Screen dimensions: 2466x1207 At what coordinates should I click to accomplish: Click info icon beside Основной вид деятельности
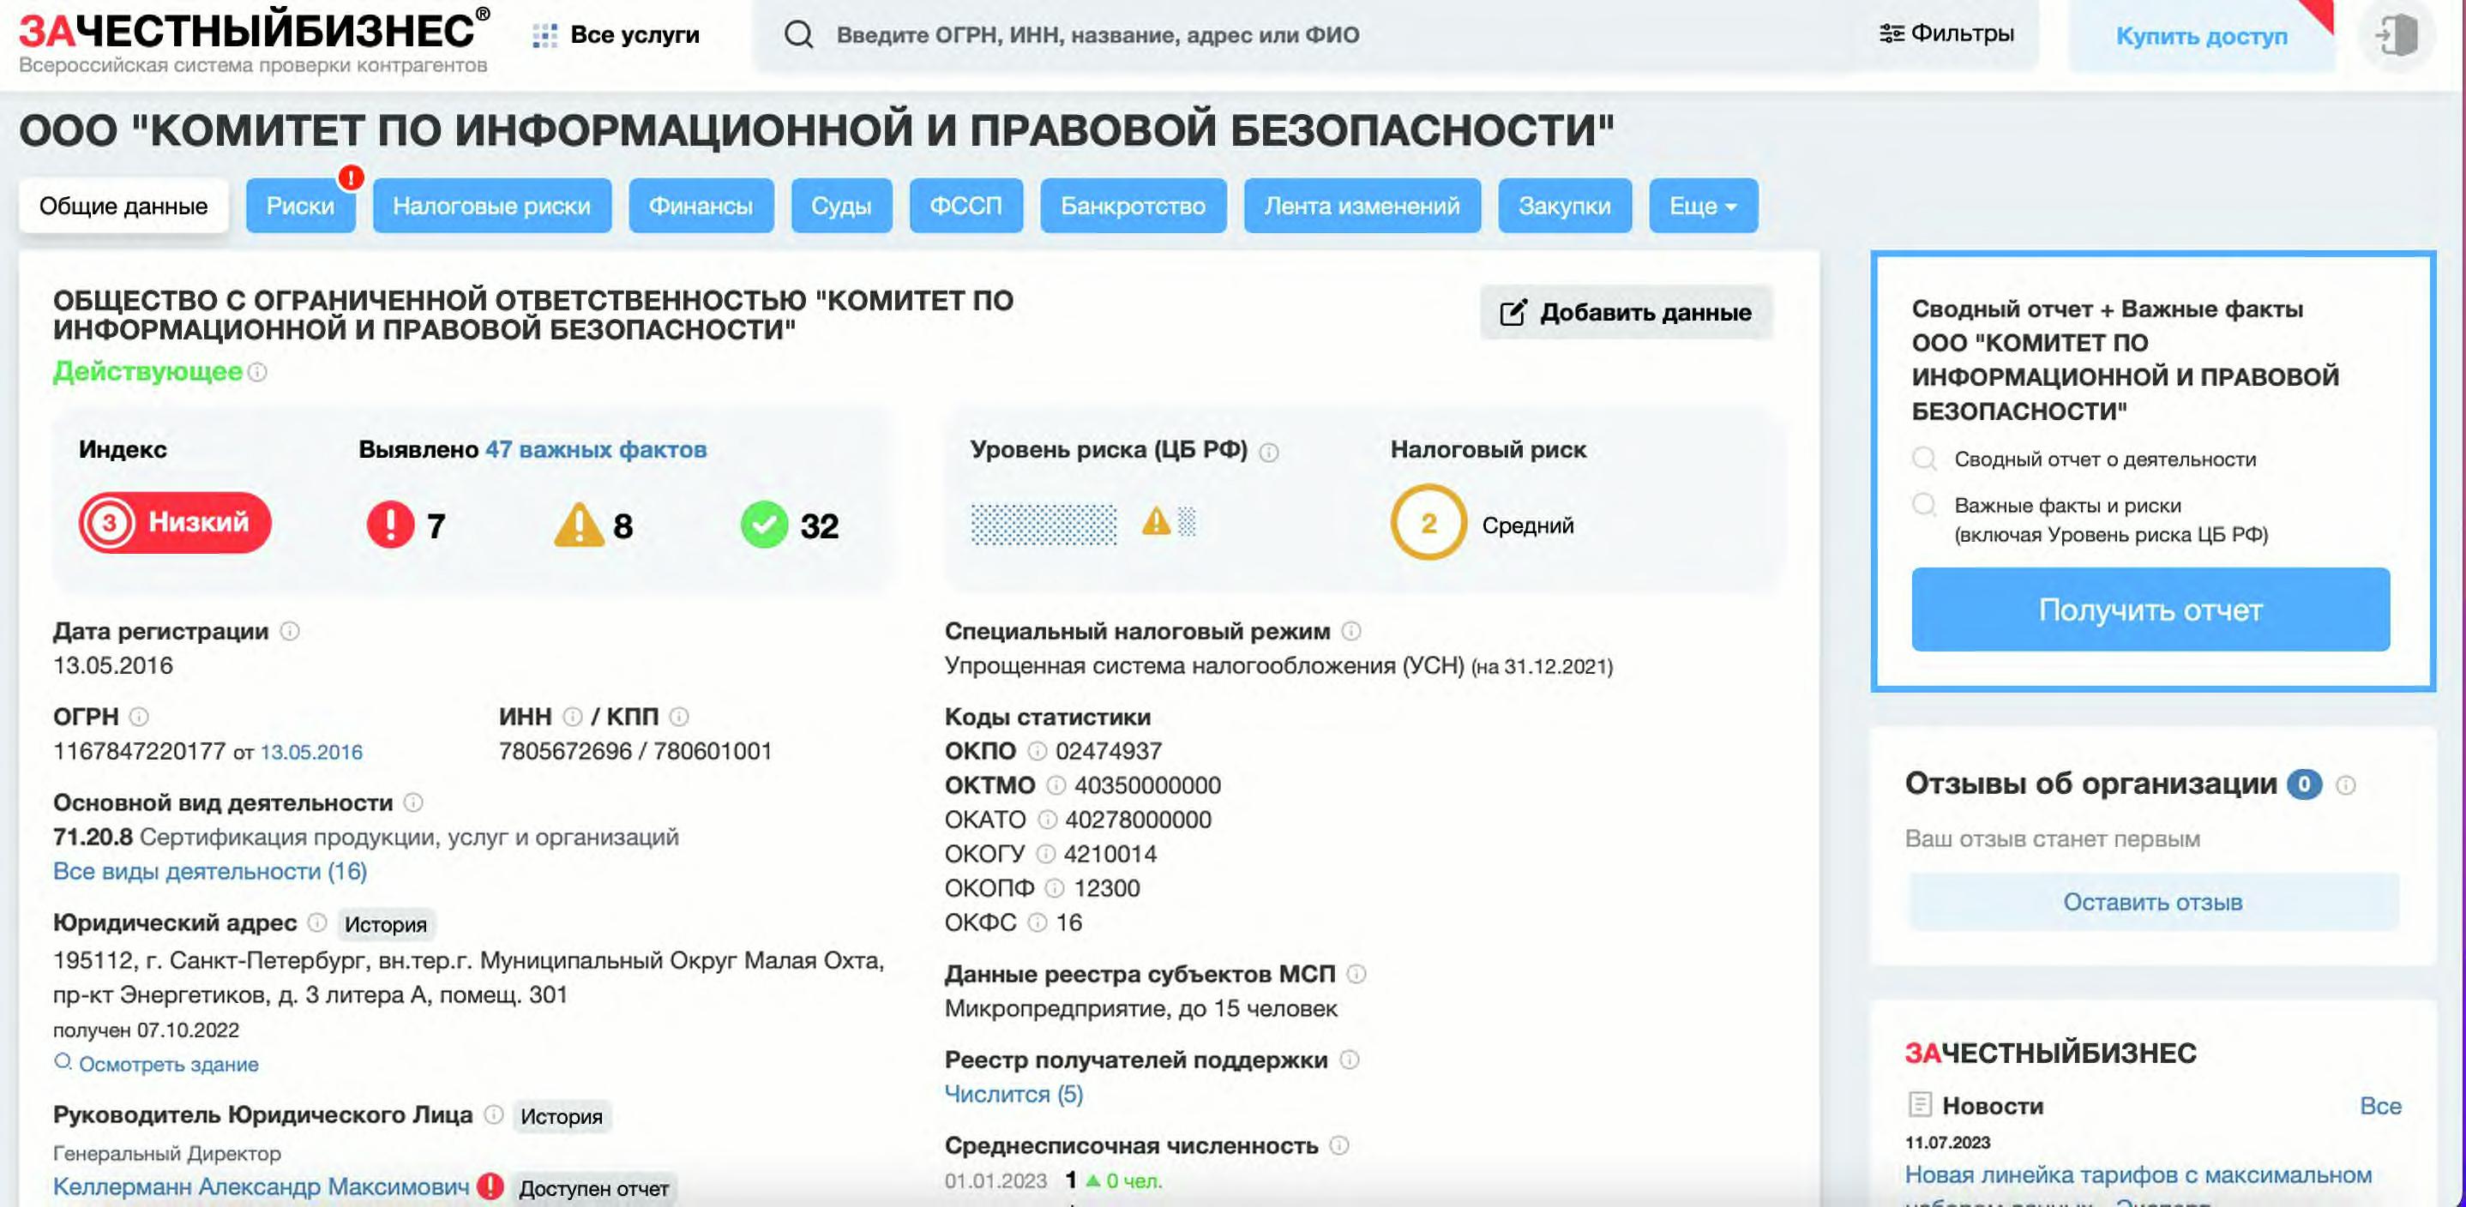(x=412, y=802)
